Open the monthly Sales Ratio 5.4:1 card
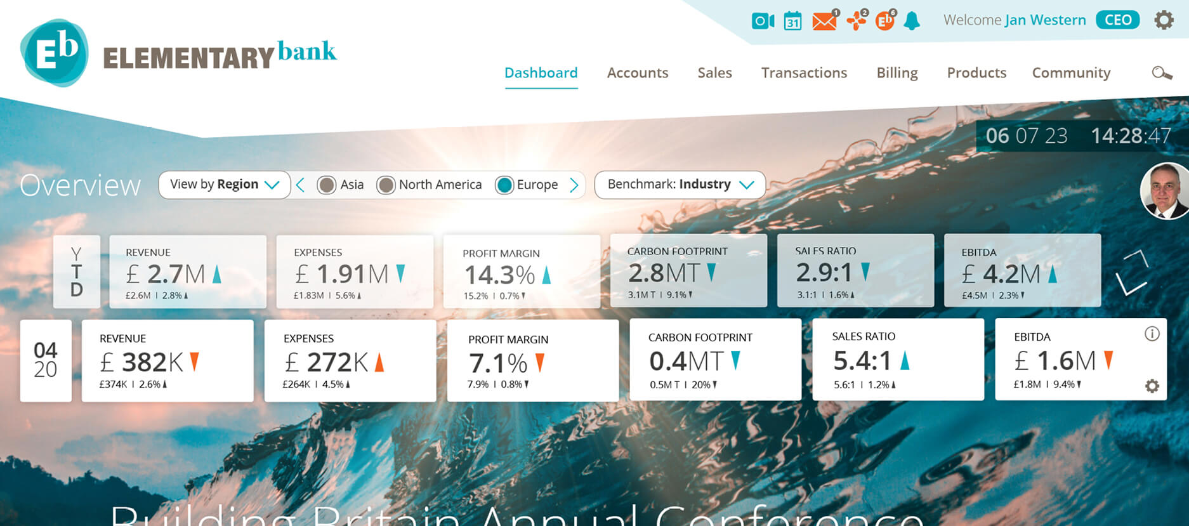The height and width of the screenshot is (526, 1189). pos(898,359)
